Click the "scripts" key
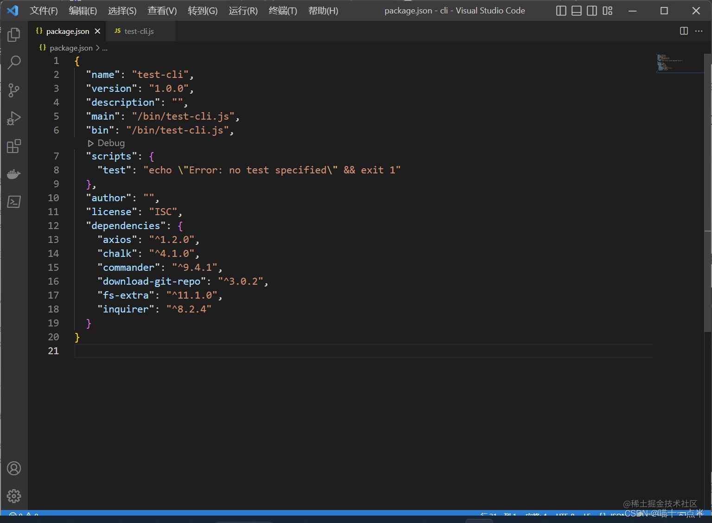 111,156
